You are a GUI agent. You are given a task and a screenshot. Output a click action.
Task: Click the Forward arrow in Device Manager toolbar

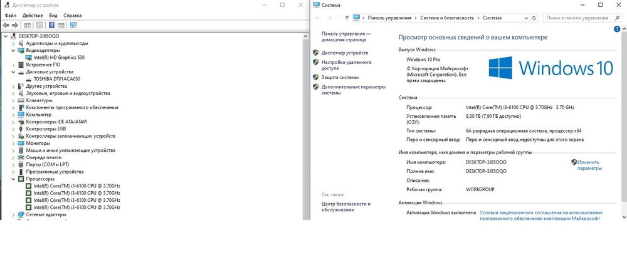tap(15, 25)
